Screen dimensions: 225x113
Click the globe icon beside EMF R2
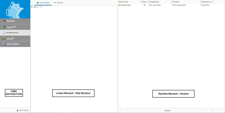35,7
